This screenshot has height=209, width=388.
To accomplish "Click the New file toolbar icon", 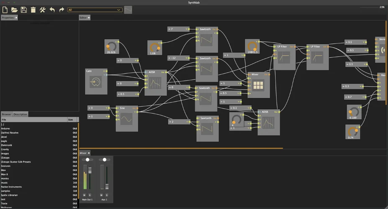I will 5,10.
